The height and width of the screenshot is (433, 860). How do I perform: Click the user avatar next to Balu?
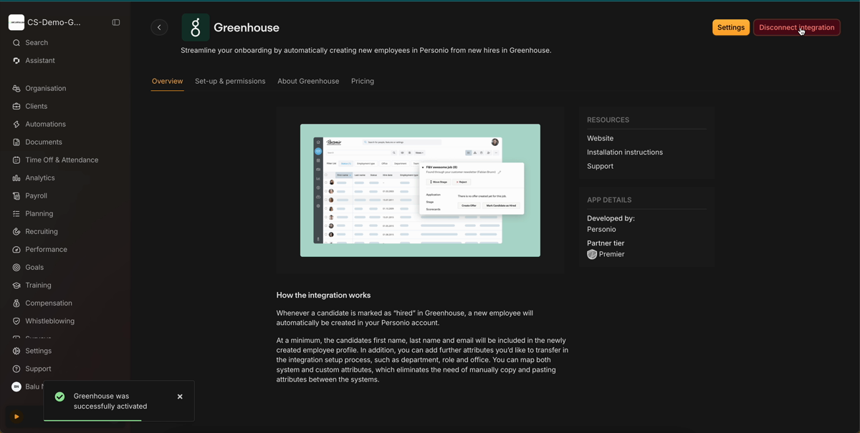click(16, 386)
